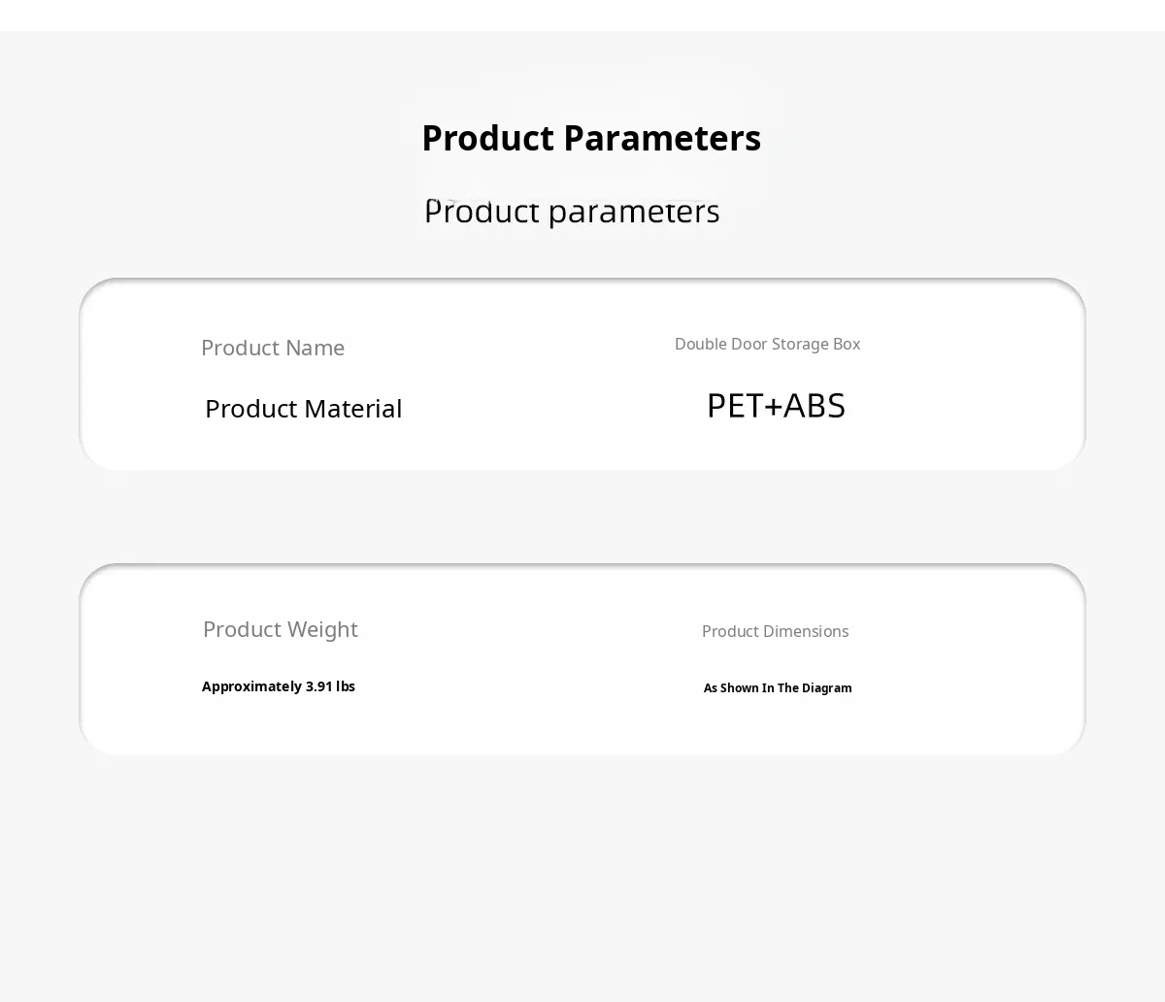Viewport: 1165px width, 1002px height.
Task: Click "lbs" in the weight value
Action: [346, 686]
